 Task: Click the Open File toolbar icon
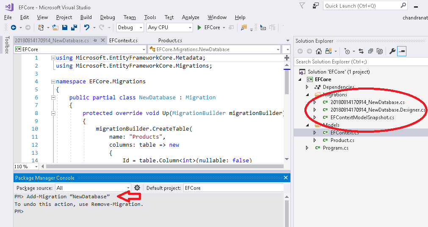click(x=55, y=27)
